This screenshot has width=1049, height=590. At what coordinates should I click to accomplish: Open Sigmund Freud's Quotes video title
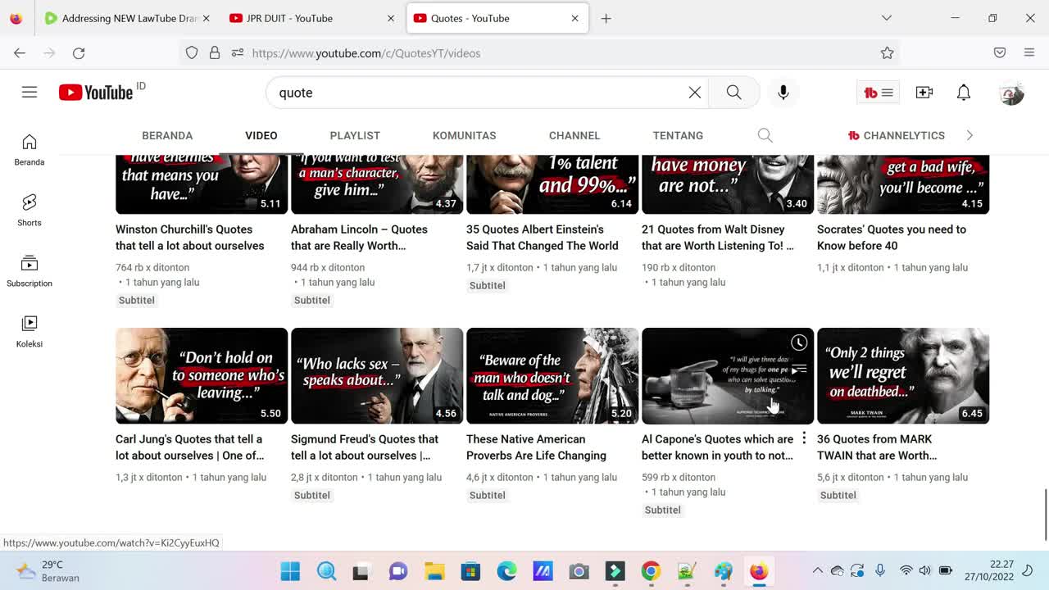tap(365, 447)
